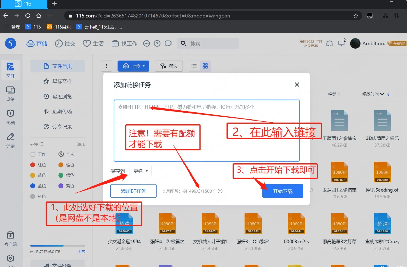Filter by the 工作 tag
The width and height of the screenshot is (407, 267).
pos(38,154)
